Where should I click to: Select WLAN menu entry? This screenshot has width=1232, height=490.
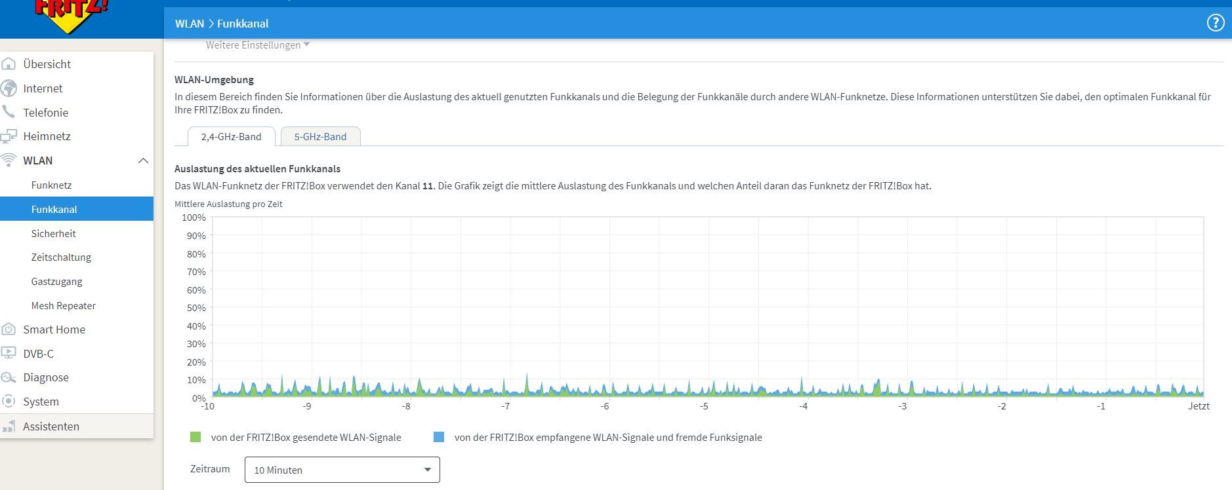tap(37, 160)
